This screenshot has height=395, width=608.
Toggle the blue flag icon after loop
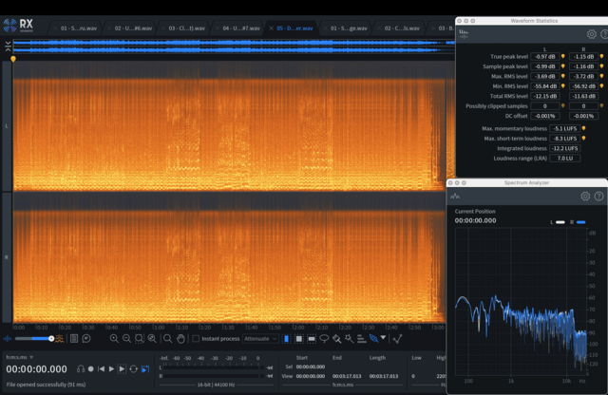(x=145, y=369)
